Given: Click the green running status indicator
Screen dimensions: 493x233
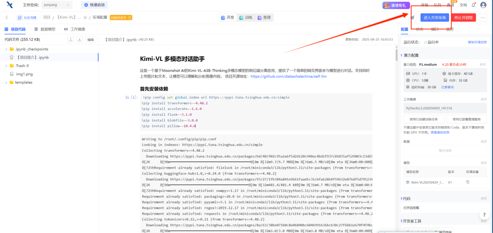Looking at the screenshot, I should tap(425, 42).
